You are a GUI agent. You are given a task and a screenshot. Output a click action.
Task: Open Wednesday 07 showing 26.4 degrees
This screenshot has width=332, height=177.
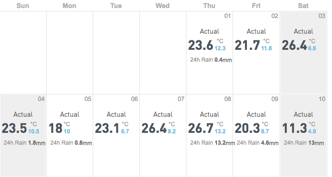point(163,136)
